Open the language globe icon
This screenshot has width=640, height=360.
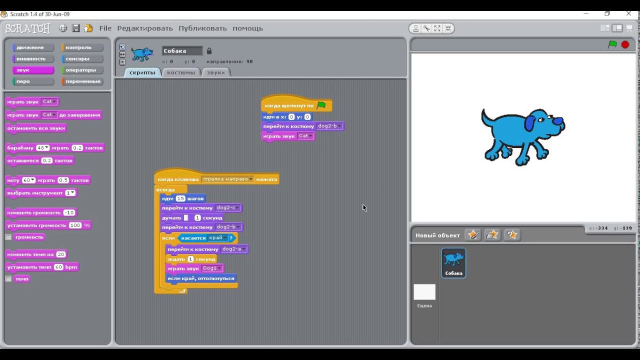[x=63, y=28]
